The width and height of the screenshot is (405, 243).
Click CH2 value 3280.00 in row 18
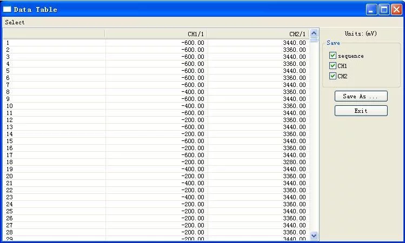click(x=294, y=162)
